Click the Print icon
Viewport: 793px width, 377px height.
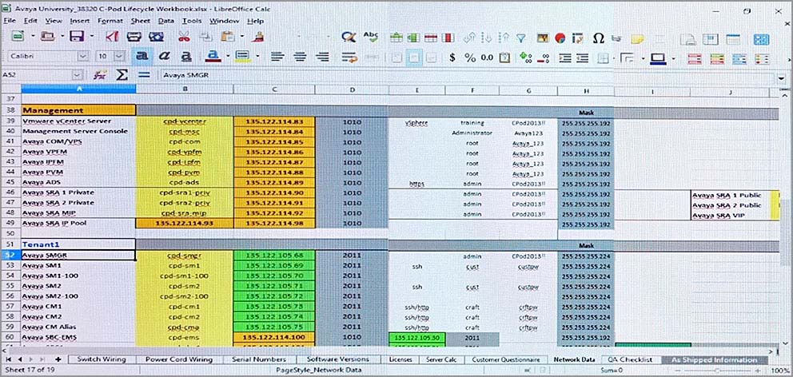coord(134,37)
